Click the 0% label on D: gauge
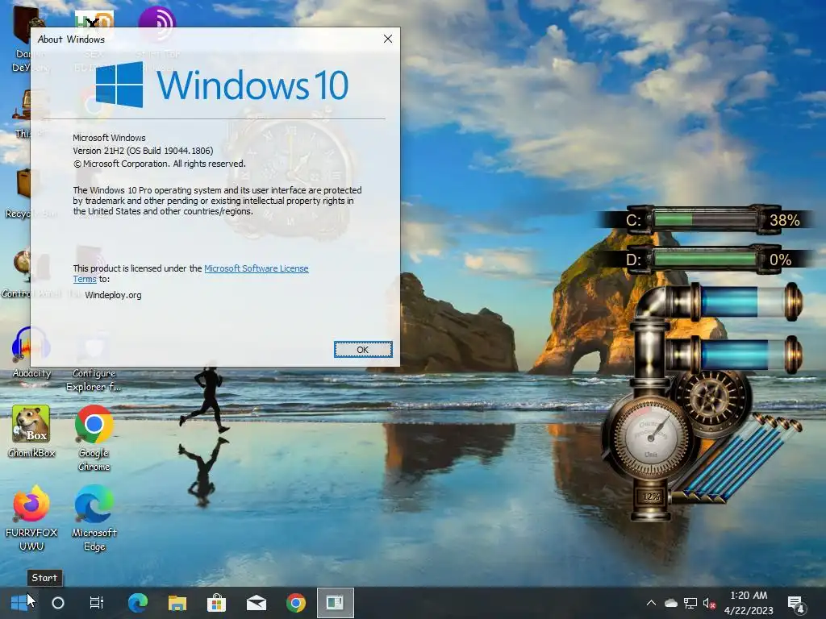Viewport: 826px width, 619px height. (780, 260)
